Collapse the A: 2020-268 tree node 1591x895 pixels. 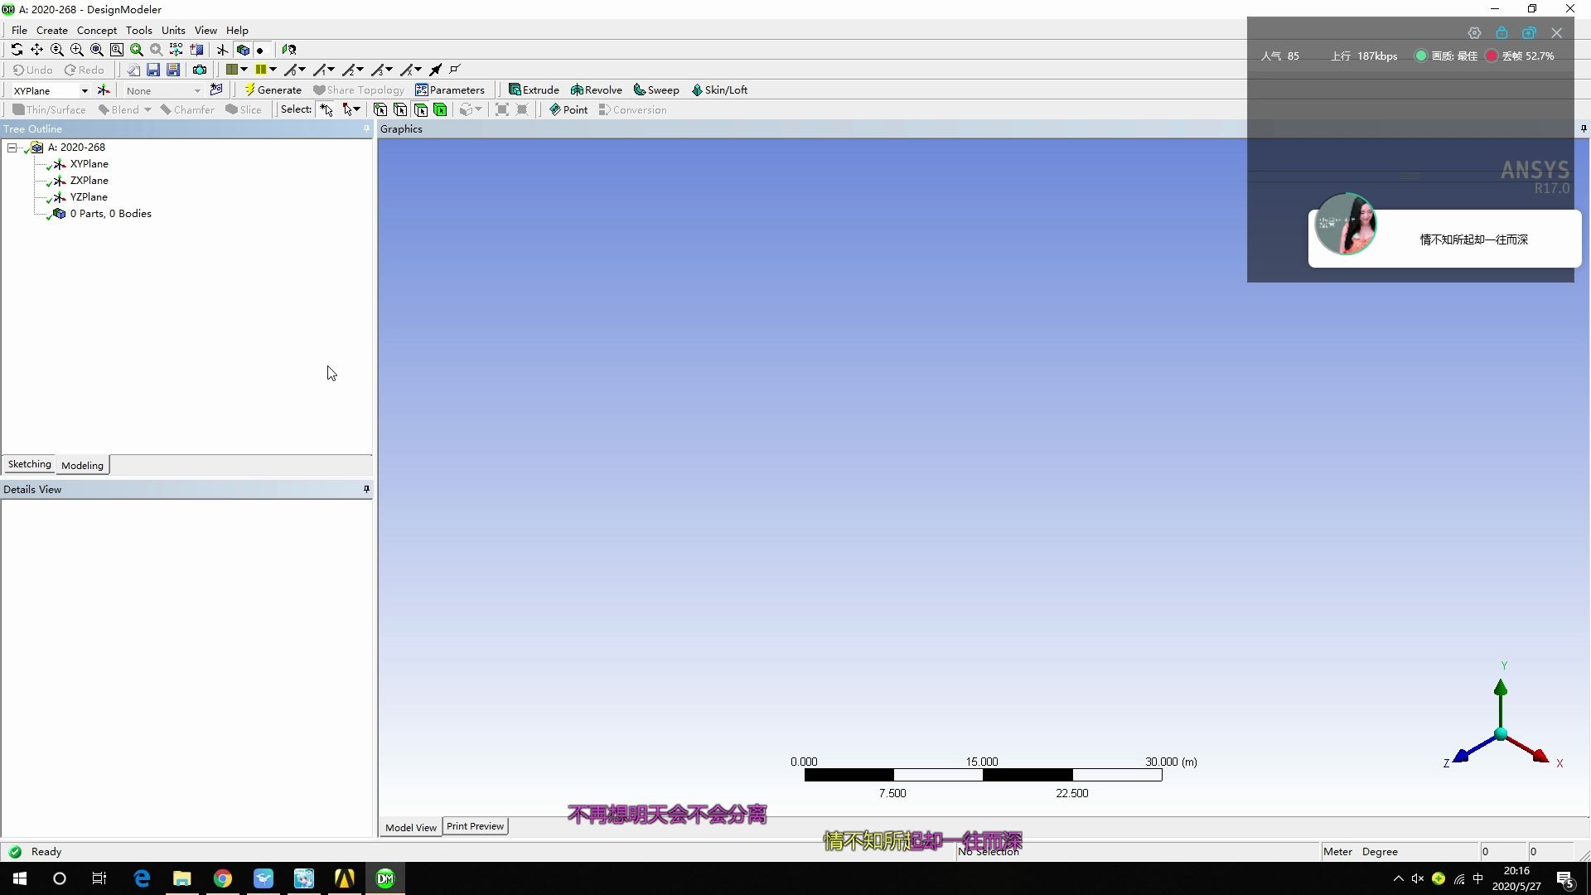[12, 147]
